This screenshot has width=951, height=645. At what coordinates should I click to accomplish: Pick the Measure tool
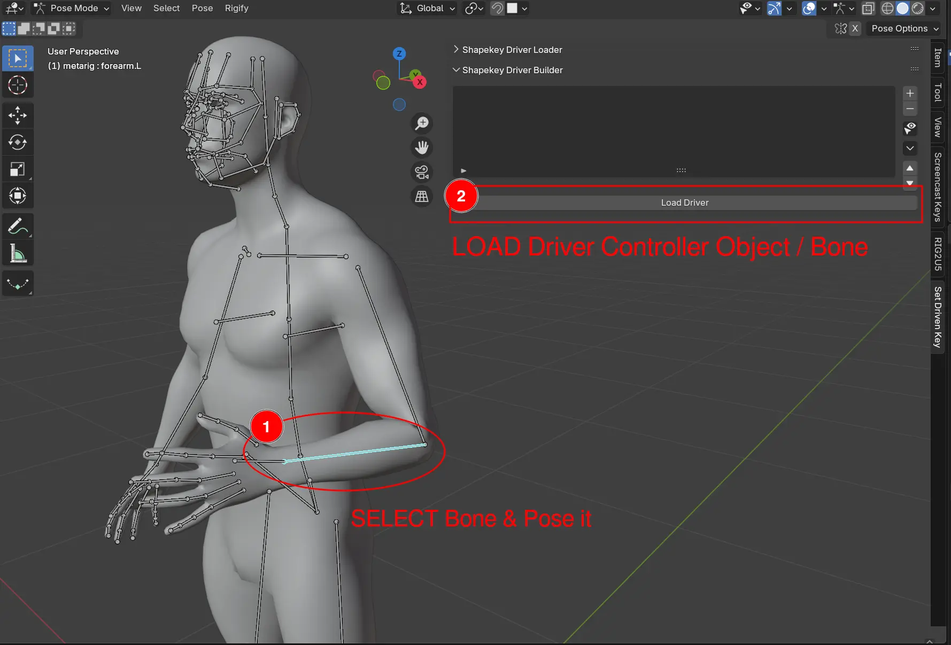[18, 254]
